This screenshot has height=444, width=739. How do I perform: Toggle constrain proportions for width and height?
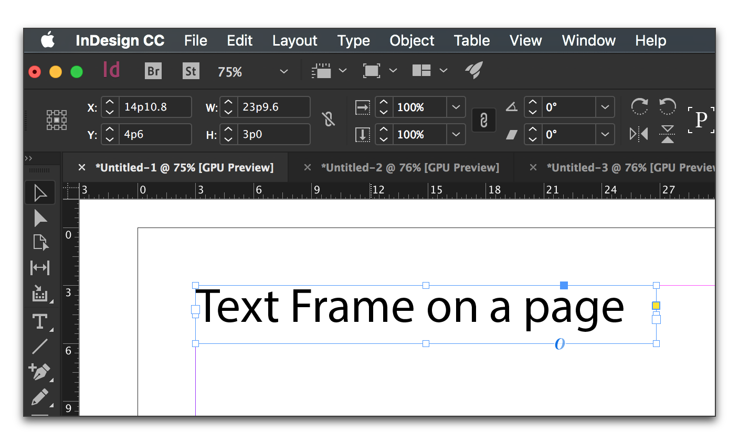pyautogui.click(x=329, y=120)
